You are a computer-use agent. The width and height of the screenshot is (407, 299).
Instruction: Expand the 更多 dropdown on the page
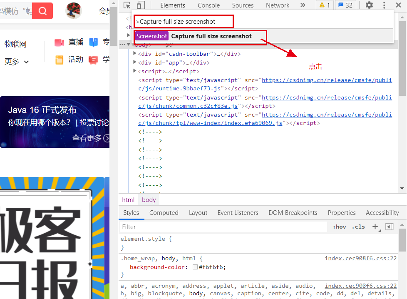tap(17, 62)
